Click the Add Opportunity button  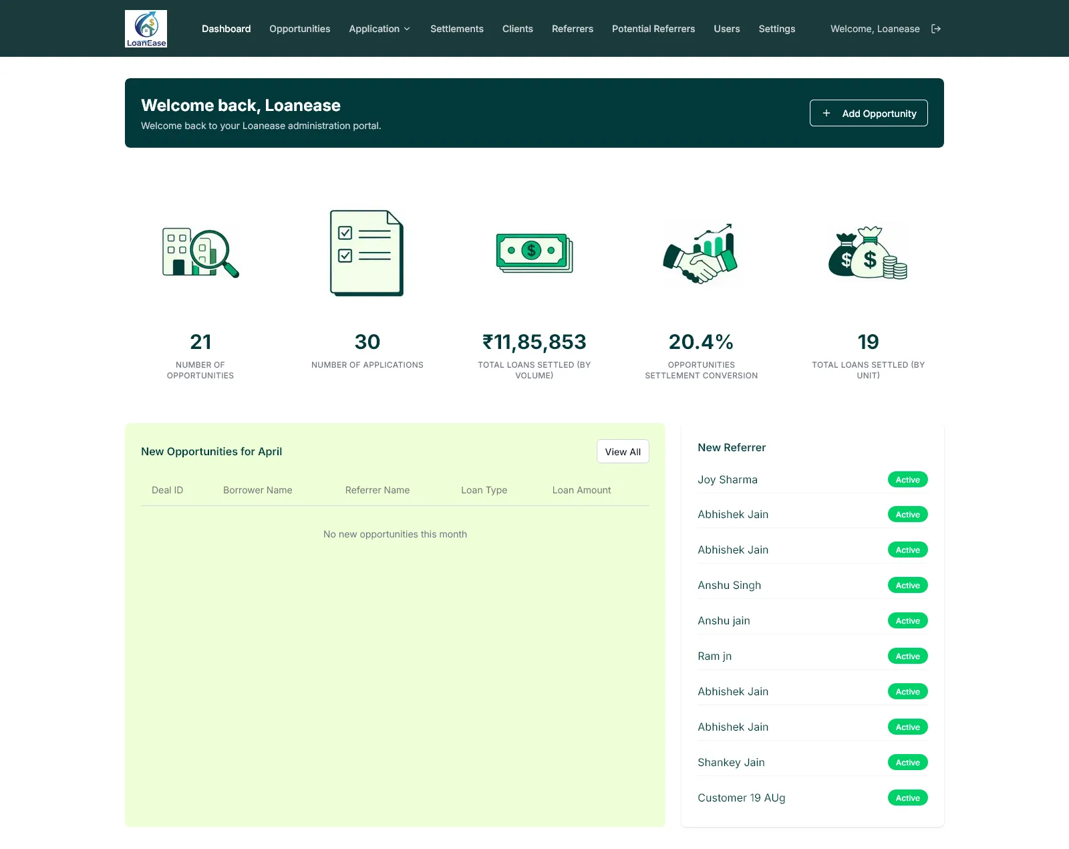pyautogui.click(x=869, y=113)
